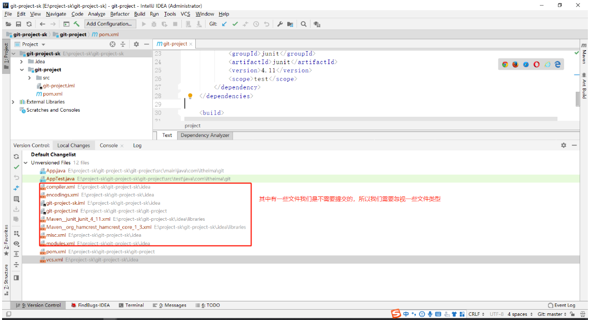Open the 6: TODO tool window button
This screenshot has height=320, width=591.
coord(208,305)
